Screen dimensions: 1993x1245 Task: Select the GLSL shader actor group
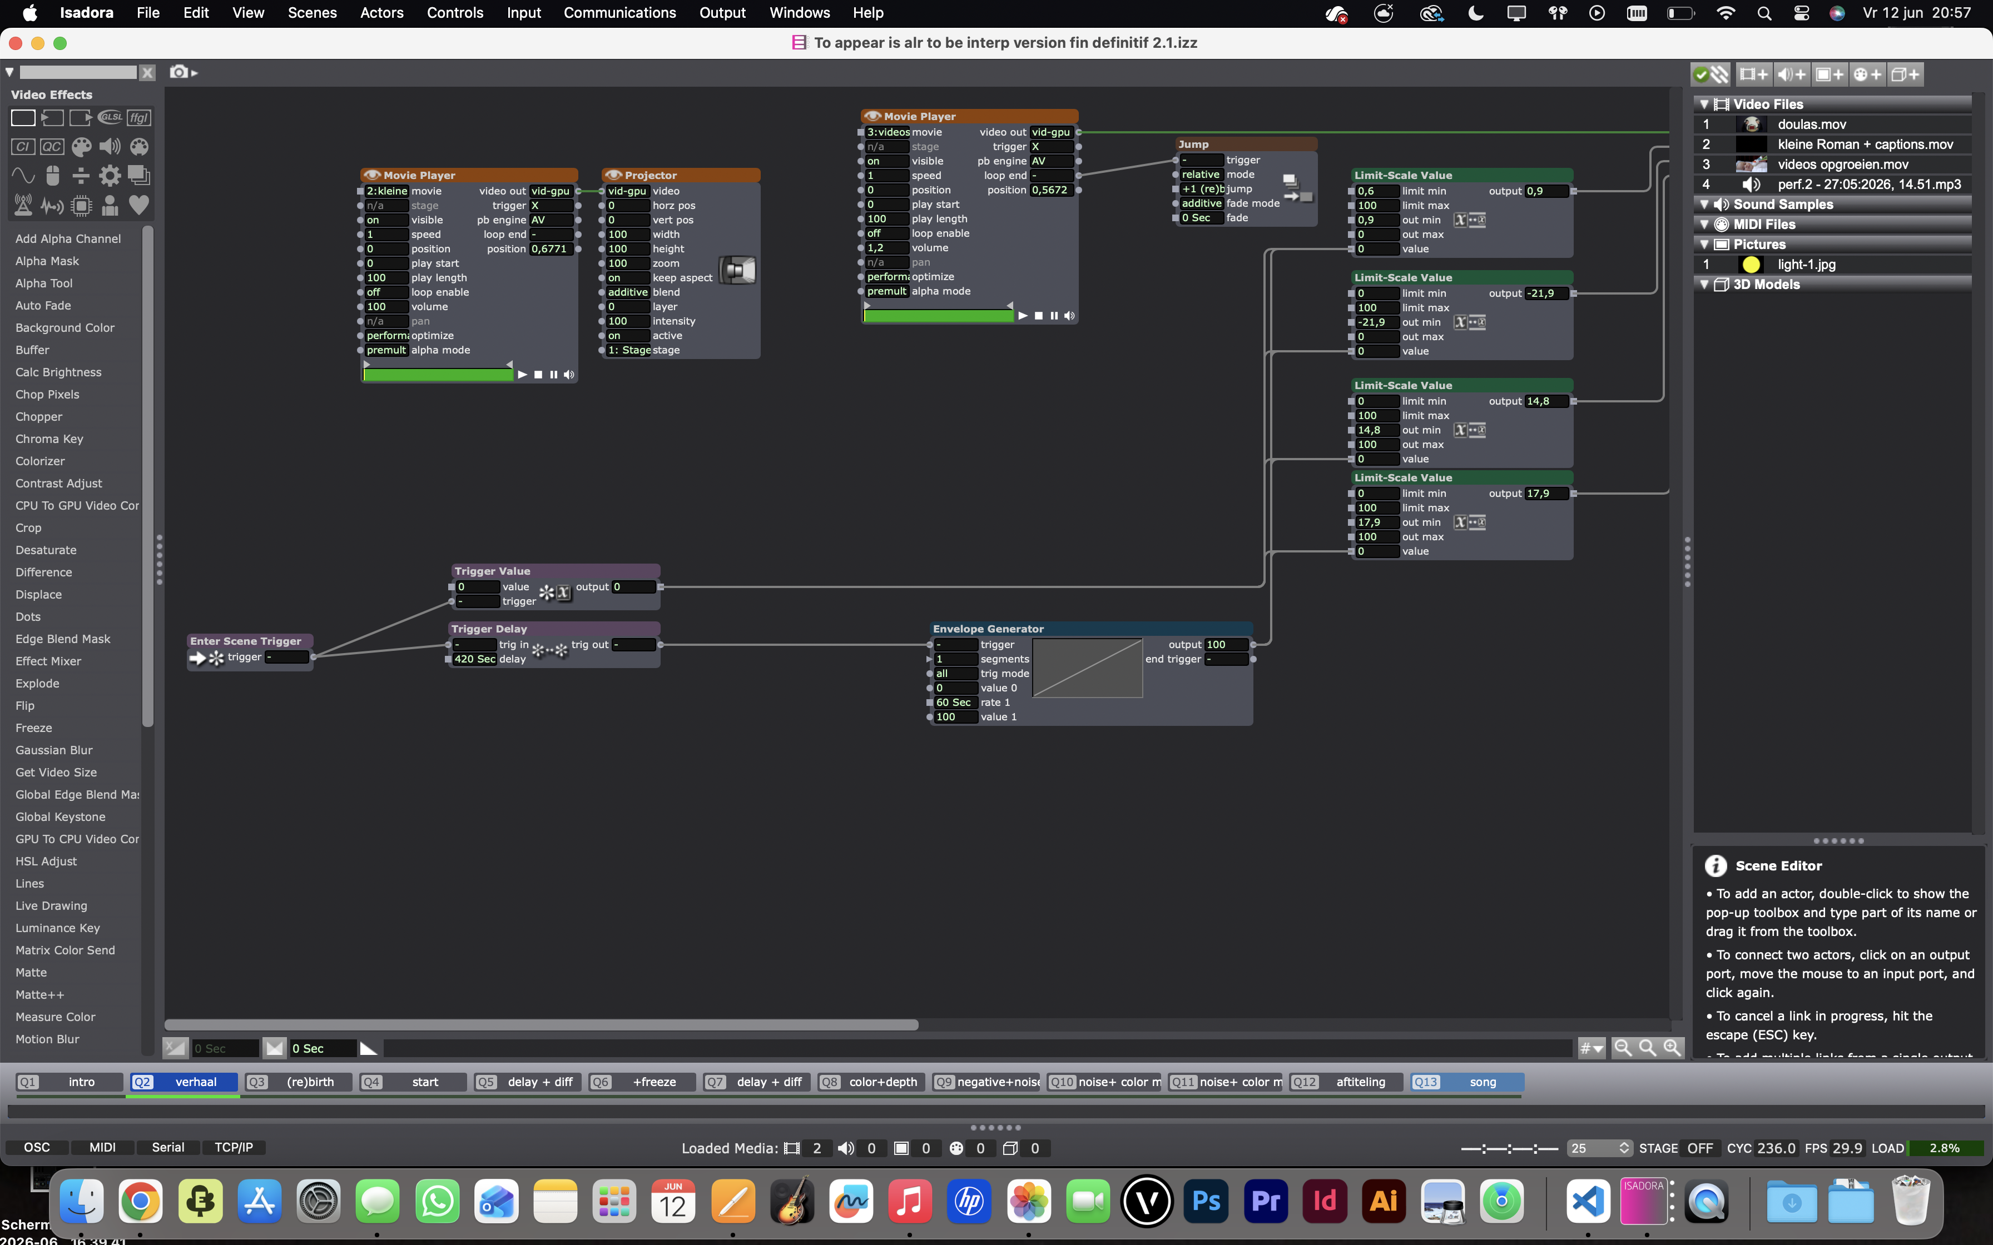coord(110,118)
